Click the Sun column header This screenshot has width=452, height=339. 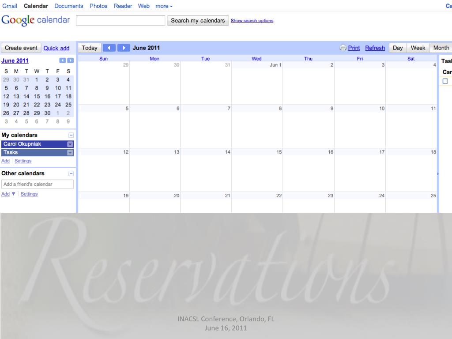tap(103, 59)
